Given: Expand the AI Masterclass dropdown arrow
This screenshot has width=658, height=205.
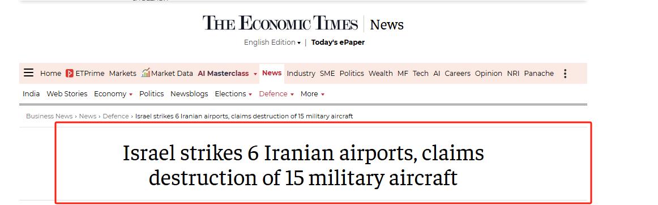Looking at the screenshot, I should [x=255, y=74].
